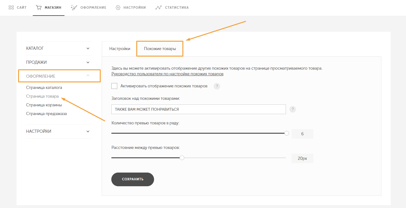Image resolution: width=406 pixels, height=208 pixels.
Task: Click the preview spacing slider handle
Action: 182,158
